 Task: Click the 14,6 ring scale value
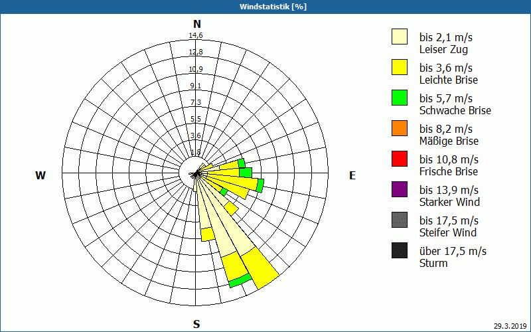coord(196,35)
